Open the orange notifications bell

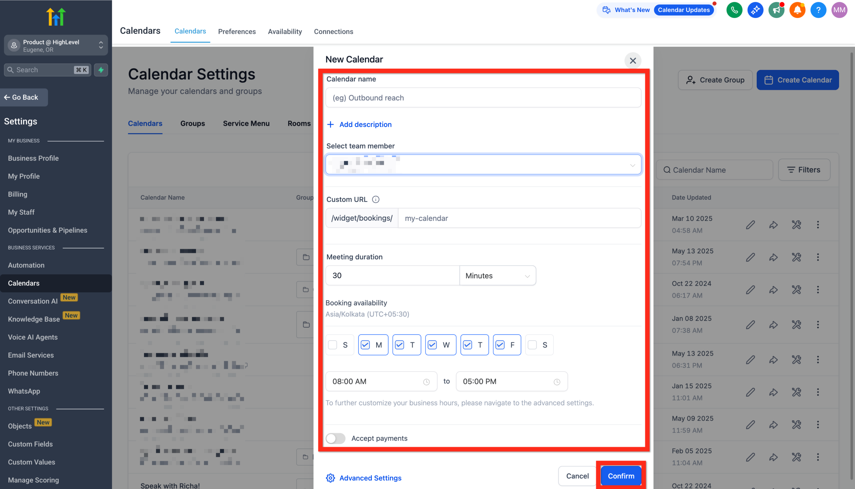[x=797, y=10]
